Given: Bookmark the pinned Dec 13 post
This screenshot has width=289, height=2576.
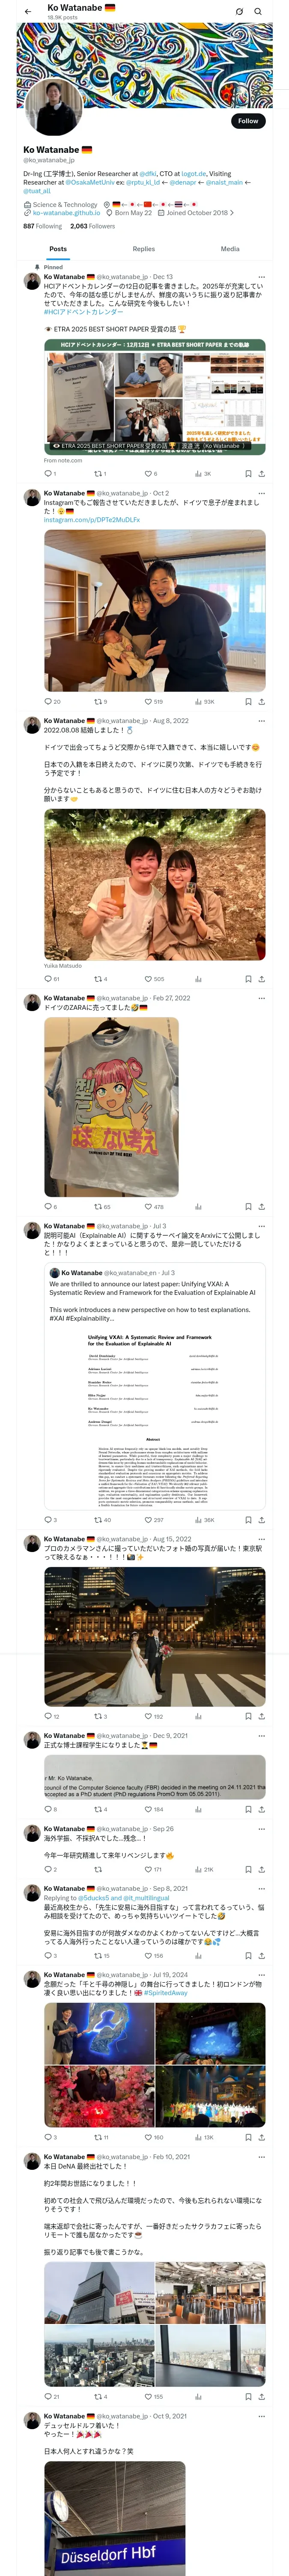Looking at the screenshot, I should (x=247, y=474).
